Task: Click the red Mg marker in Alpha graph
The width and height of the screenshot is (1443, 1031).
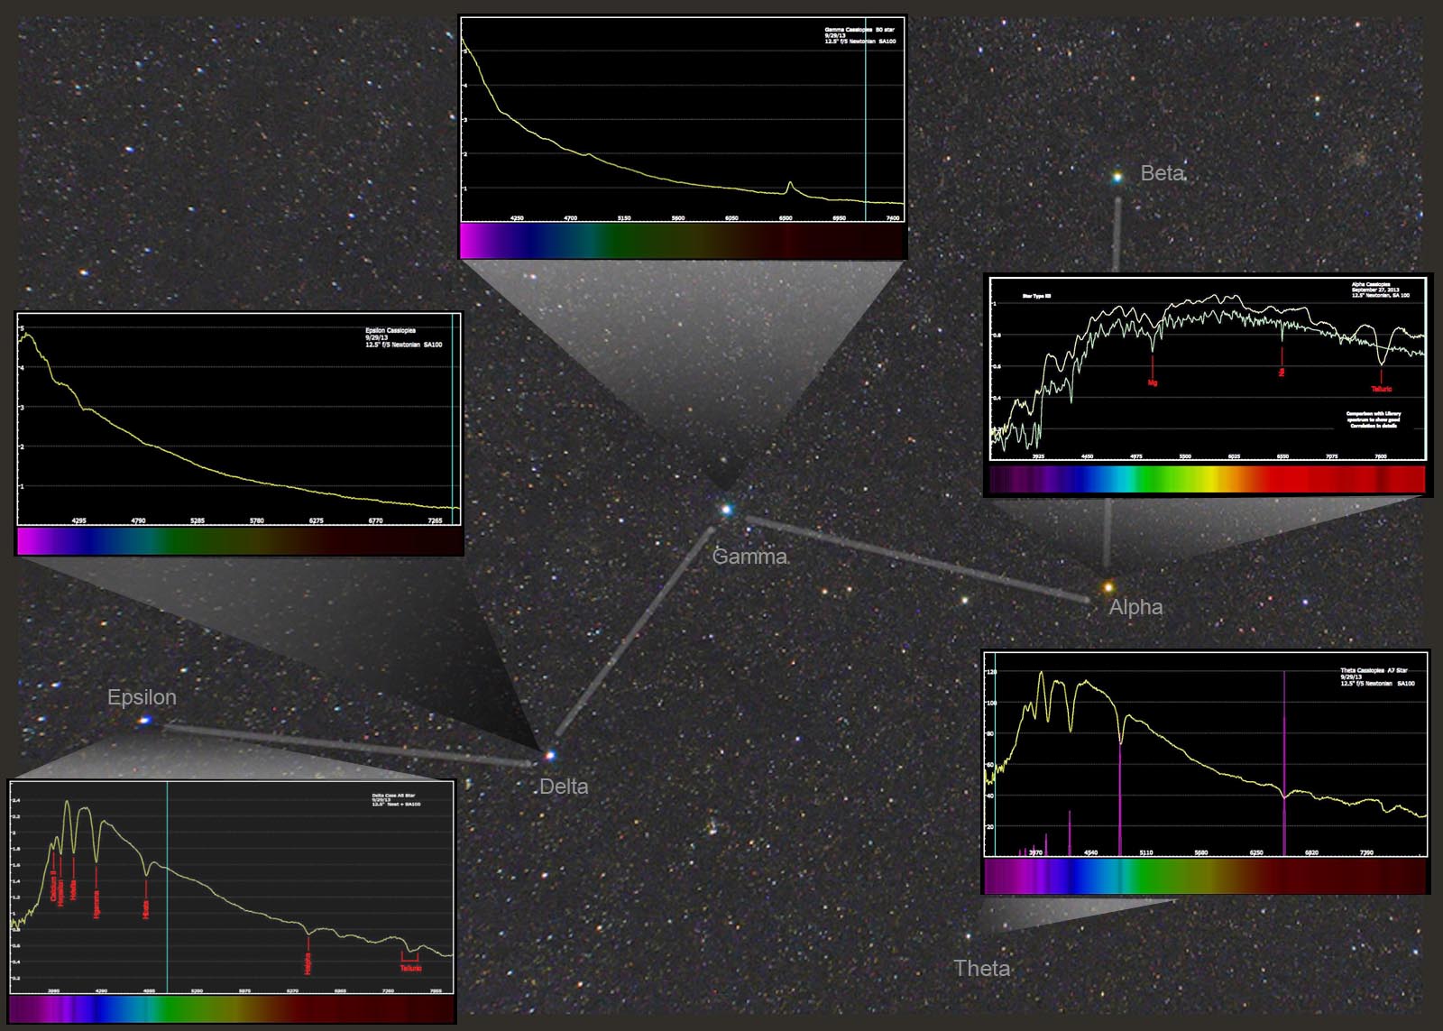Action: point(1152,382)
